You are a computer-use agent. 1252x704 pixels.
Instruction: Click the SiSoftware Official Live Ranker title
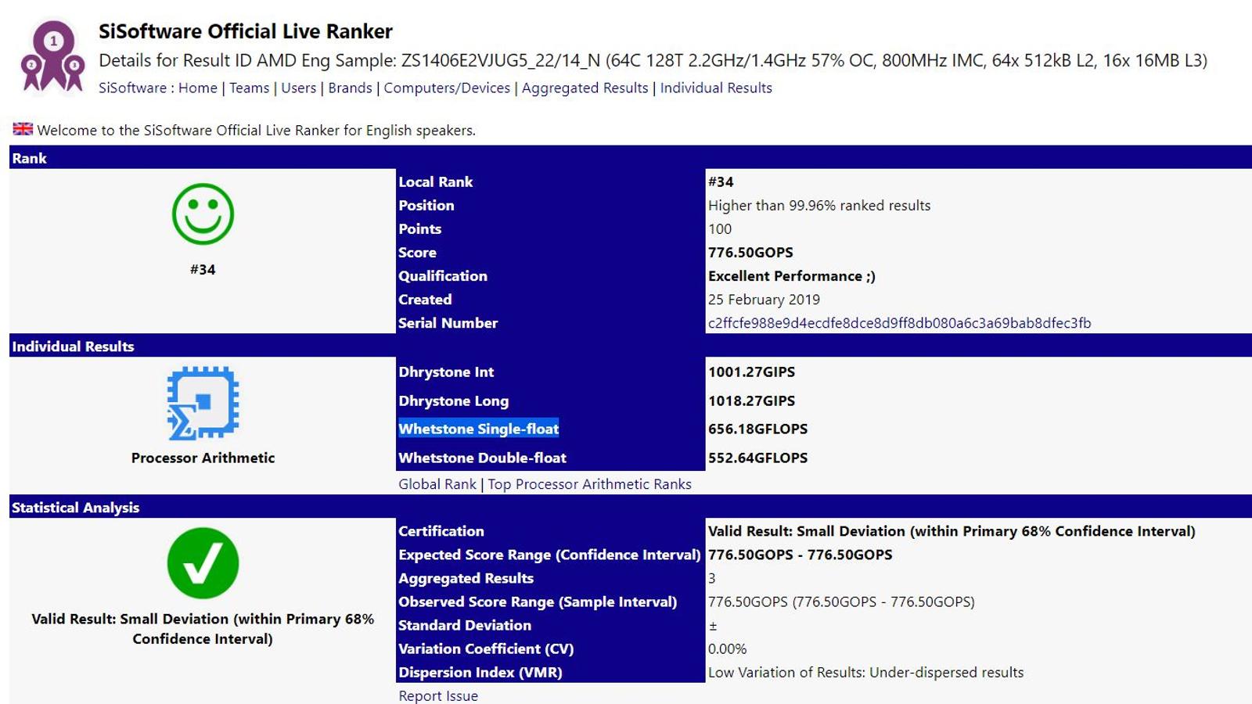[246, 31]
